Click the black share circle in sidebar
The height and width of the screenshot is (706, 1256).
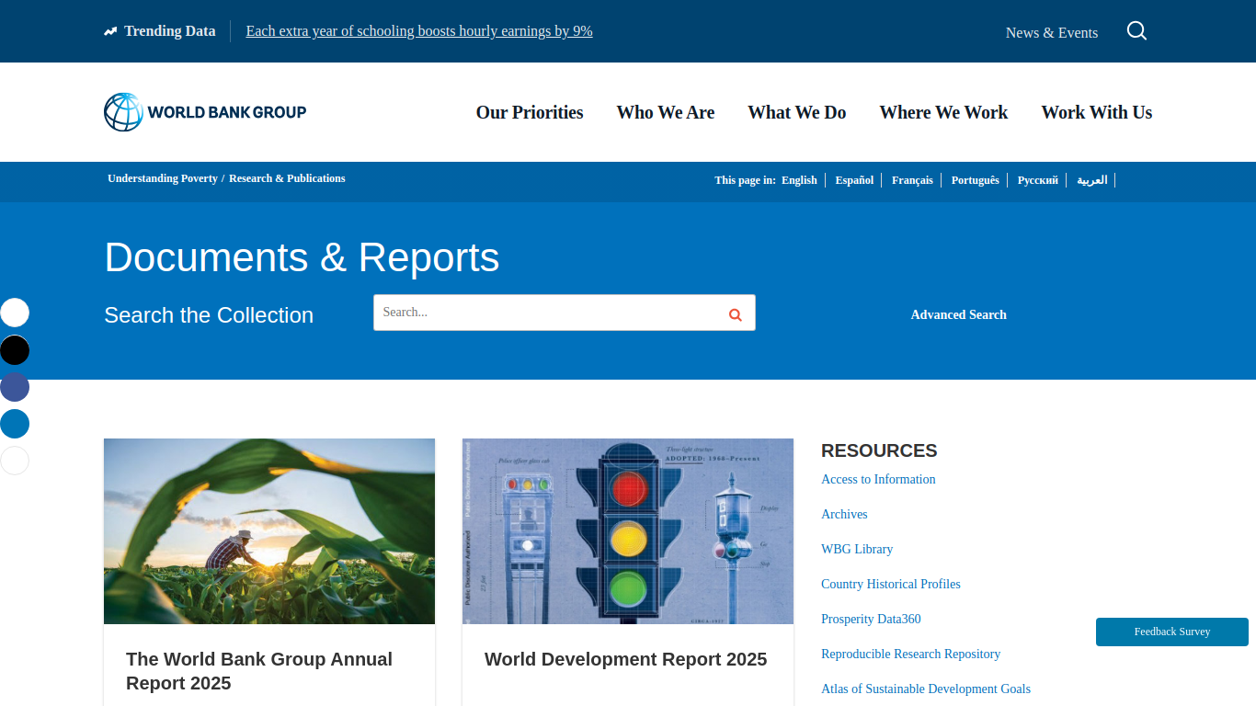(15, 350)
